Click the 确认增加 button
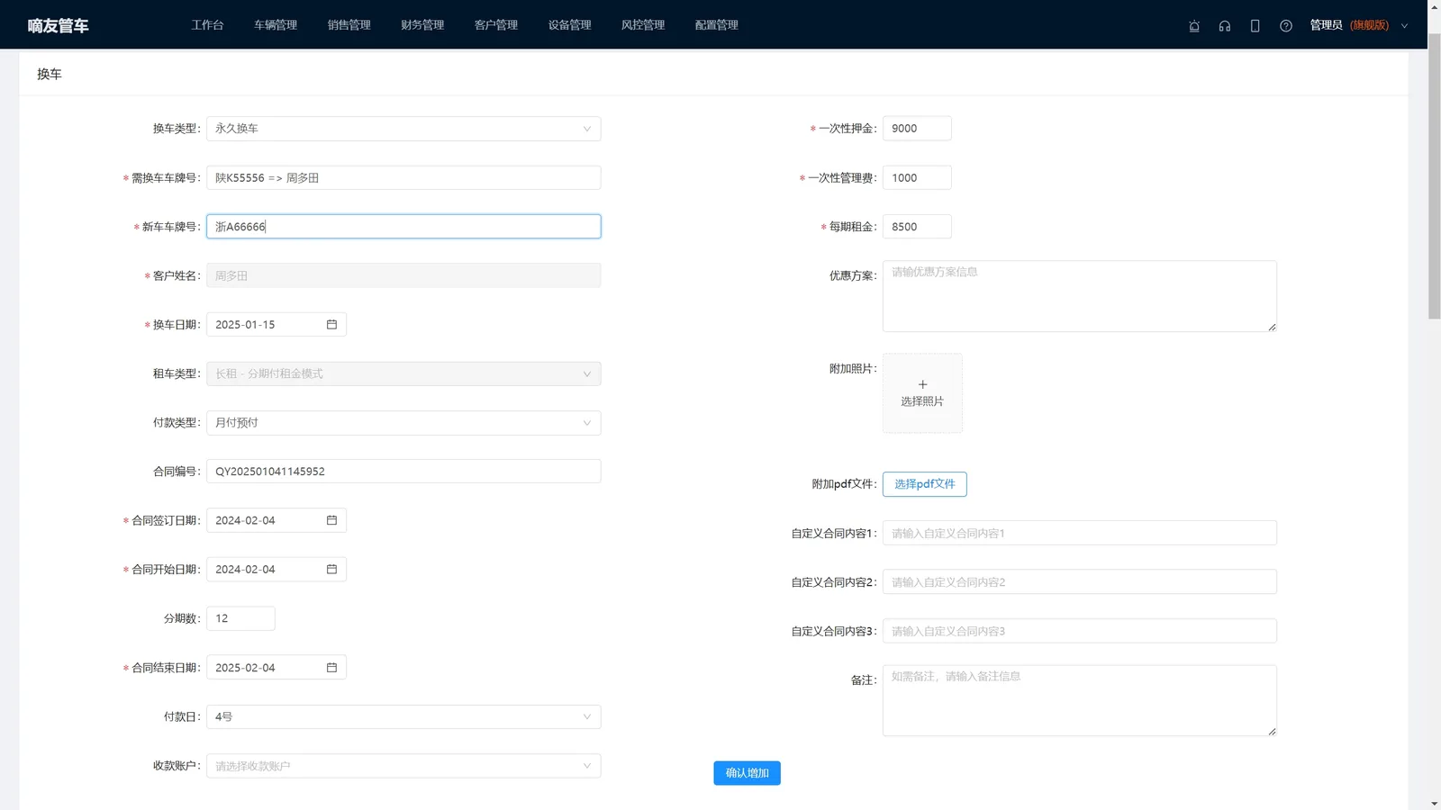This screenshot has height=810, width=1441. (x=748, y=773)
